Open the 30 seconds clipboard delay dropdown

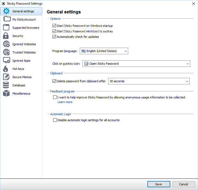149,81
